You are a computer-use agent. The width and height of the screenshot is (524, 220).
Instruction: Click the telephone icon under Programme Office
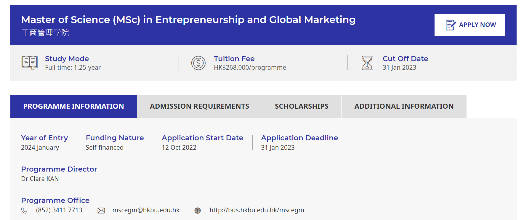24,211
